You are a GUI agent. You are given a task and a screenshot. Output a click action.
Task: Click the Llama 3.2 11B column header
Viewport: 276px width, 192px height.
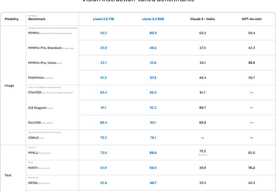(103, 19)
